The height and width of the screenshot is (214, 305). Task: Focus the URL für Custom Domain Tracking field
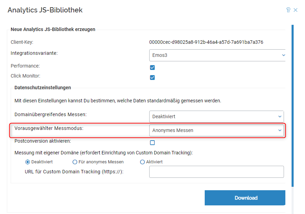[x=216, y=172]
